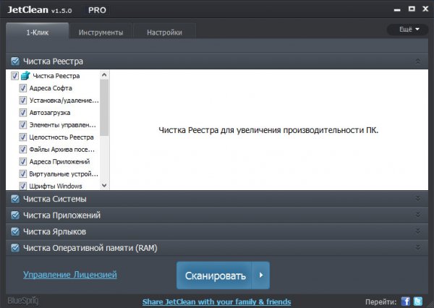Click Share JetClean with family & friends link

tap(217, 301)
